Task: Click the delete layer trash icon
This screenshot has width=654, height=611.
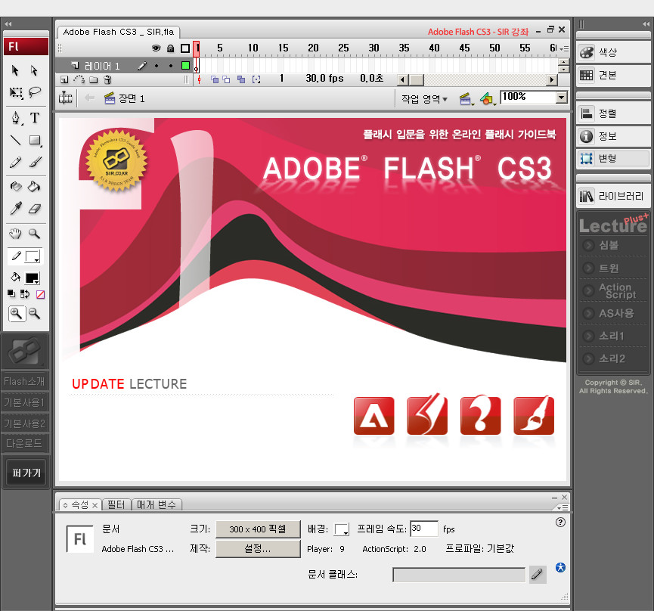Action: coord(107,79)
